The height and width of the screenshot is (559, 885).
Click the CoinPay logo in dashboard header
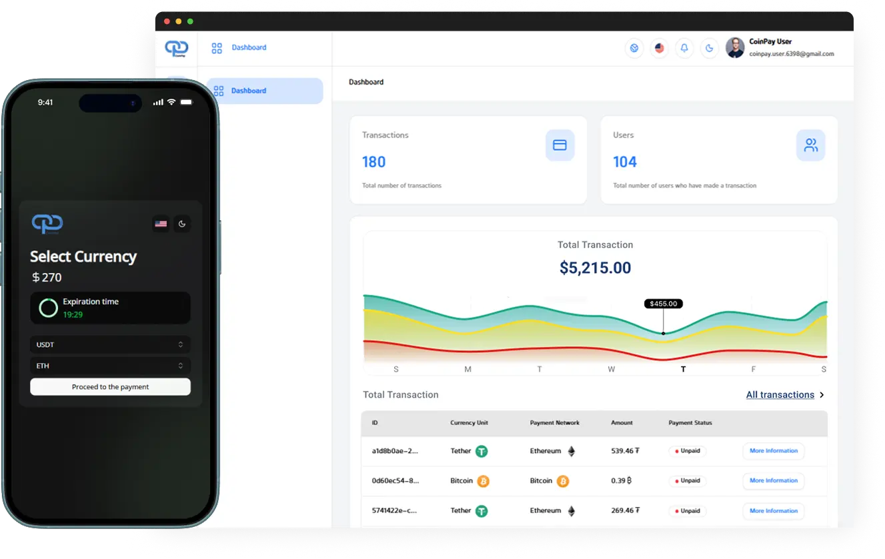coord(177,48)
